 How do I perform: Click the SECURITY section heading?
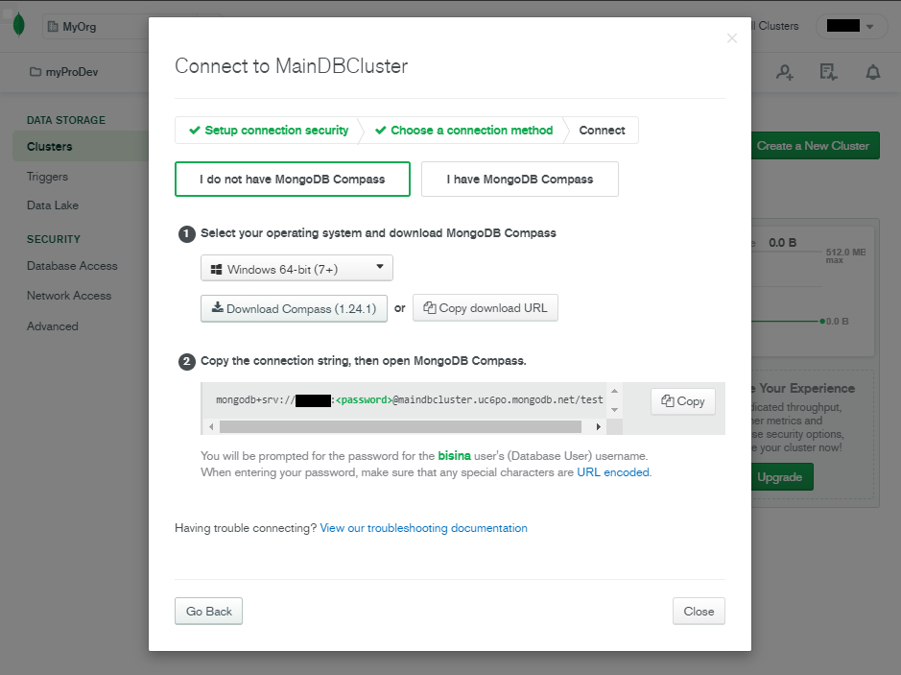54,239
